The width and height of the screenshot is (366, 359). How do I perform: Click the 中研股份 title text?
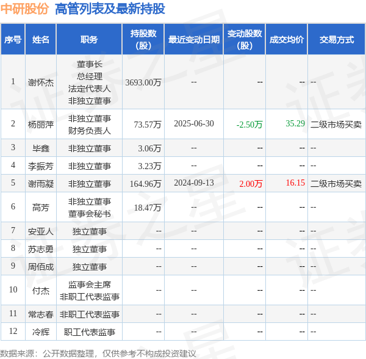click(25, 9)
